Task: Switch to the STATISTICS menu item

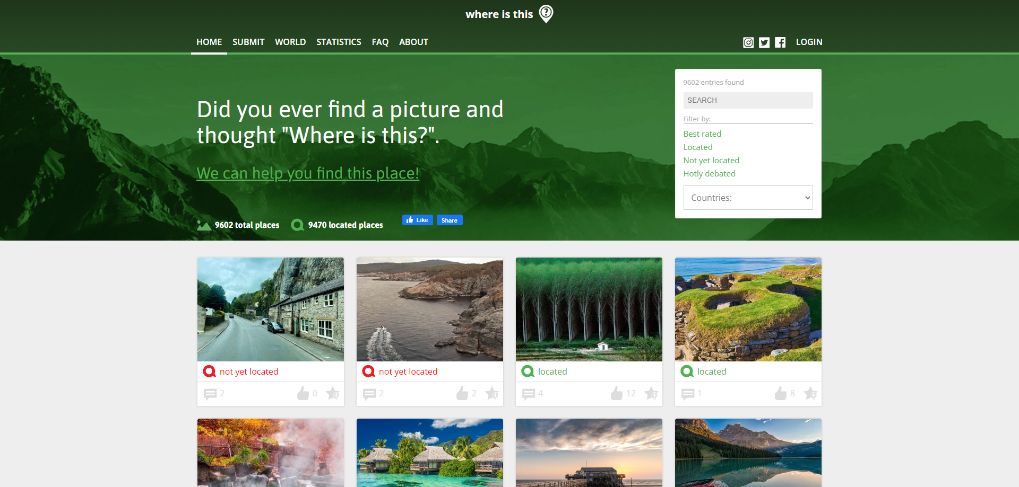Action: [339, 42]
